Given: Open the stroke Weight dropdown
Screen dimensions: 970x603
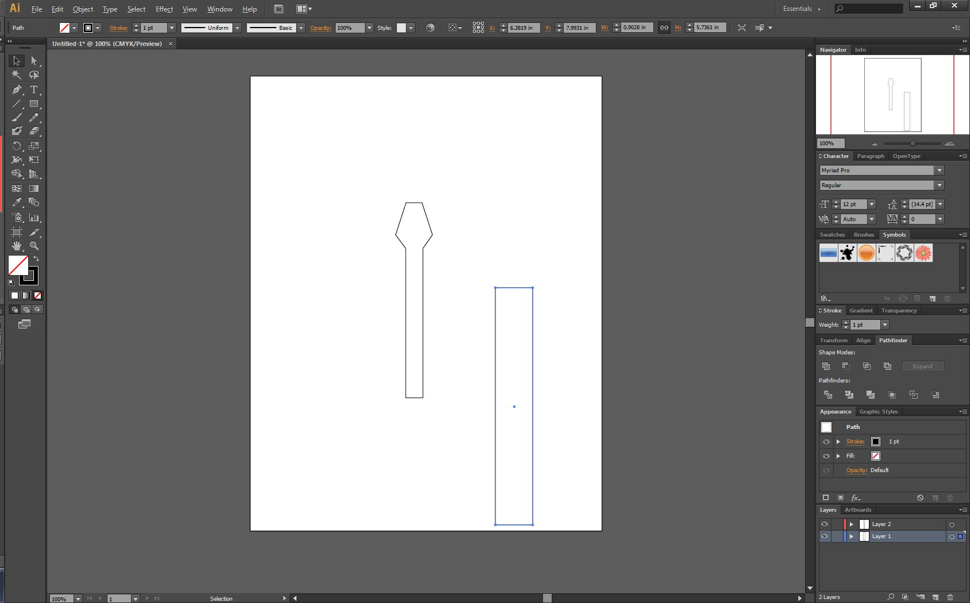Looking at the screenshot, I should tap(884, 324).
